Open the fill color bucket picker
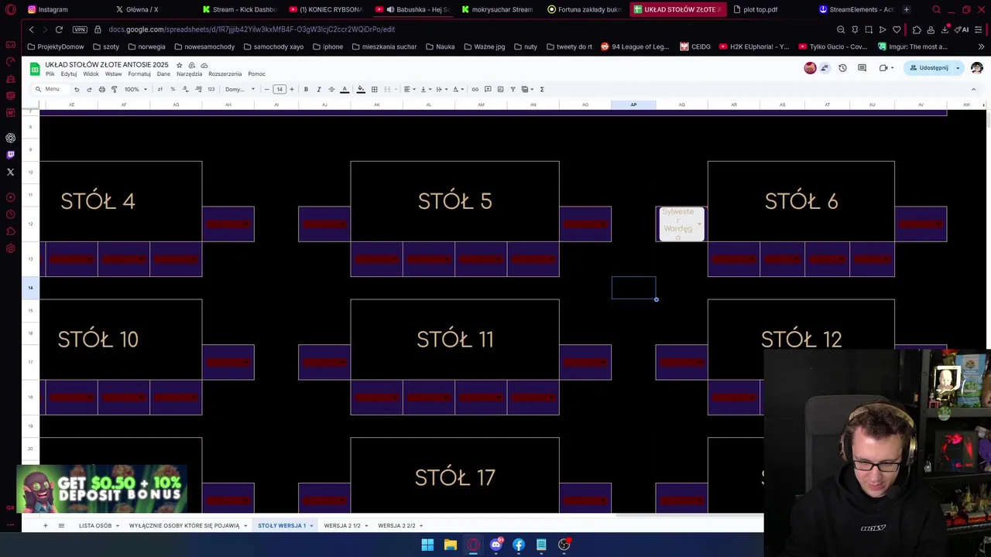Image resolution: width=991 pixels, height=557 pixels. [x=361, y=89]
